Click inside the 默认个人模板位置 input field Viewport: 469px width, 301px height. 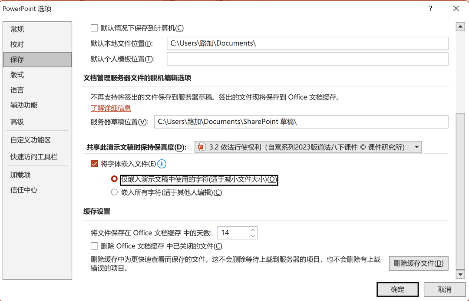click(304, 59)
